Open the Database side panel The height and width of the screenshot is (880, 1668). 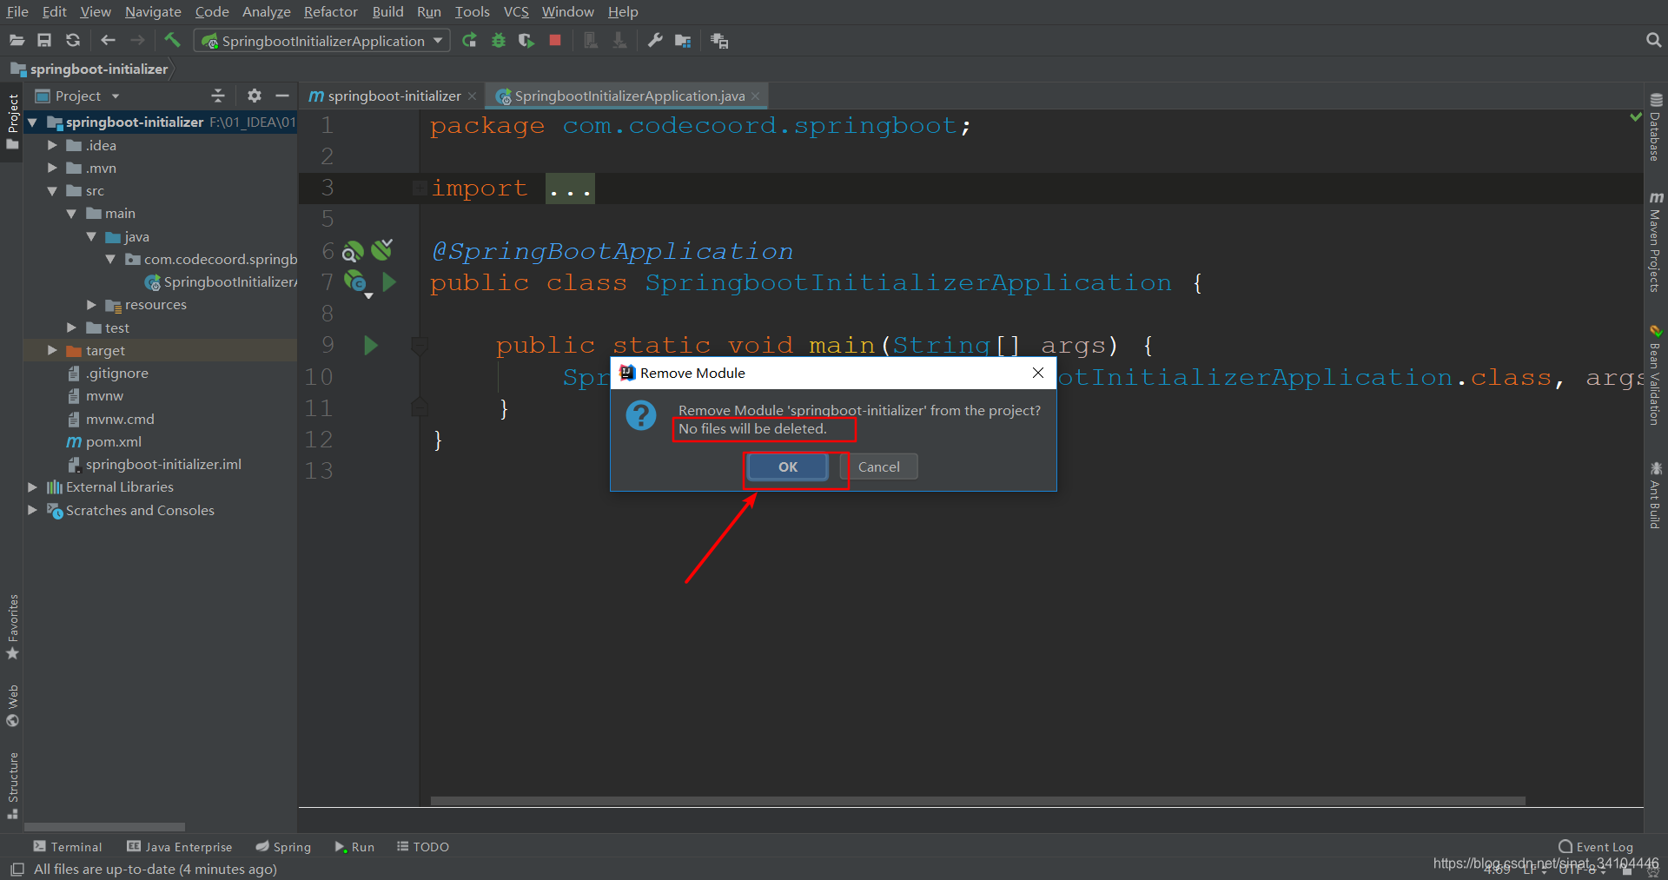tap(1656, 128)
